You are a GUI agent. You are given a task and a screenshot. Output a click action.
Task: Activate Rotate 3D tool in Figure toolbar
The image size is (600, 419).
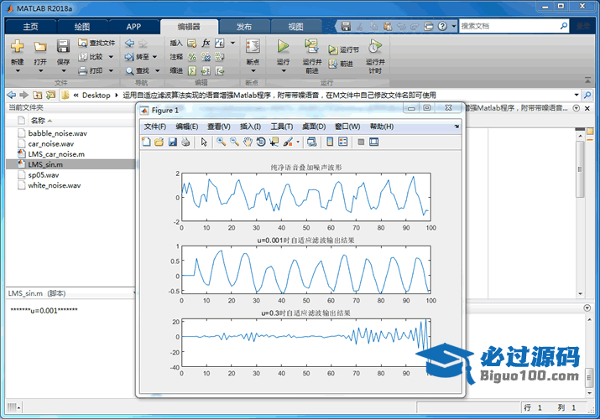(x=261, y=142)
